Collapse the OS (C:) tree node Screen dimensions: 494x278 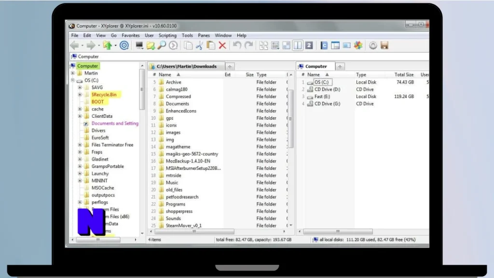73,81
